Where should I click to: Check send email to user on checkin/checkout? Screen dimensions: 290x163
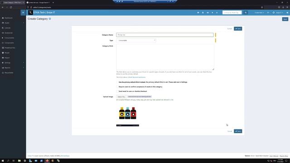click(117, 91)
